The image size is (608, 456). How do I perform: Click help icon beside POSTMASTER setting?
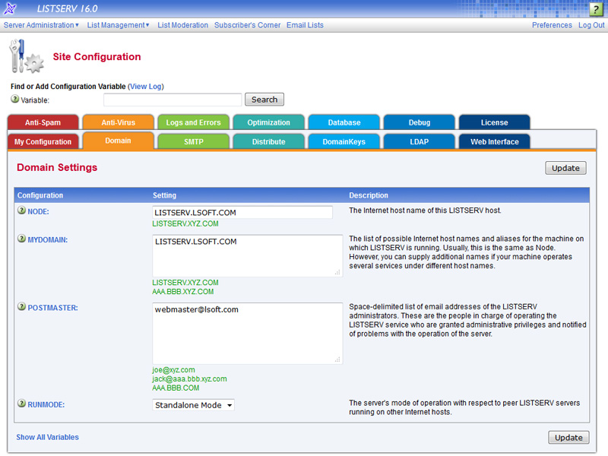coord(22,307)
